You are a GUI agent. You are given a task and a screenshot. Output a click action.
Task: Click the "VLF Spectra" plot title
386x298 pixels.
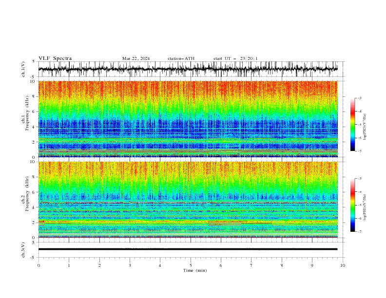(55, 58)
